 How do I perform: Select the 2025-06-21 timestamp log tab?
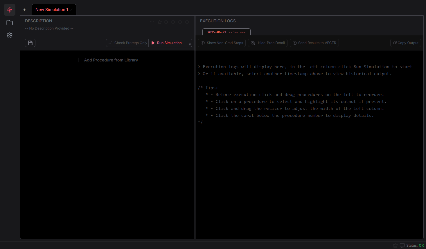point(226,32)
